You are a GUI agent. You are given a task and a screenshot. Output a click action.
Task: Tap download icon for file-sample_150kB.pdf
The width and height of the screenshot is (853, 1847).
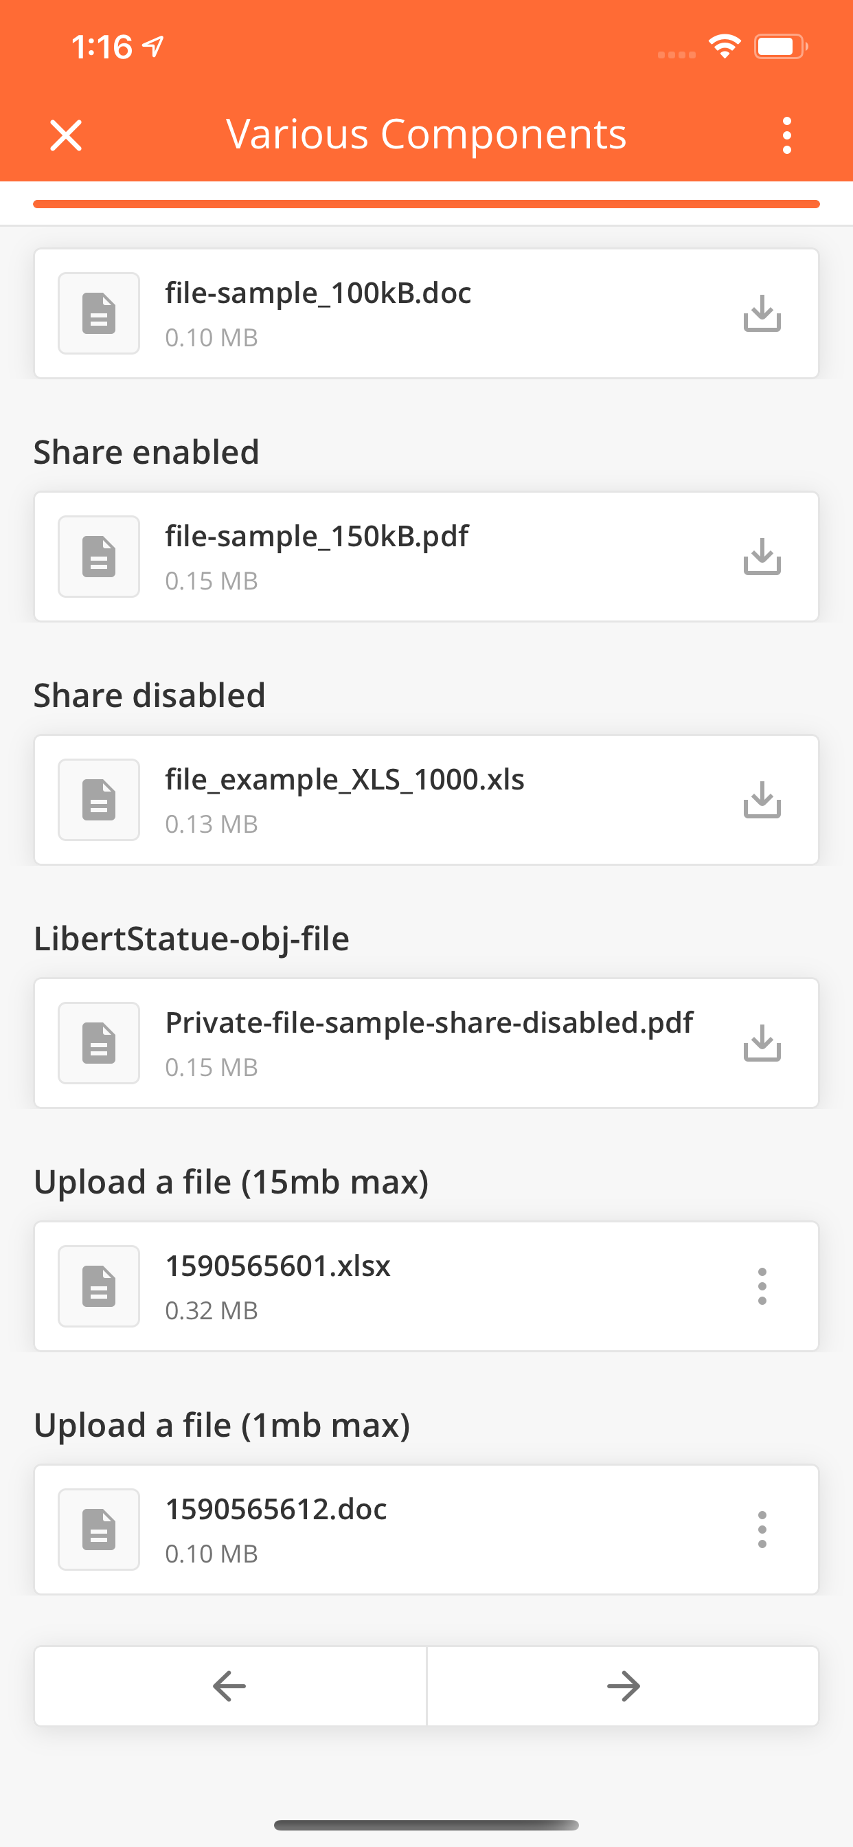coord(761,557)
